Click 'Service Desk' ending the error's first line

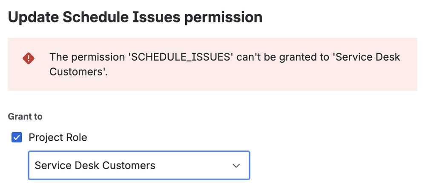[368, 57]
